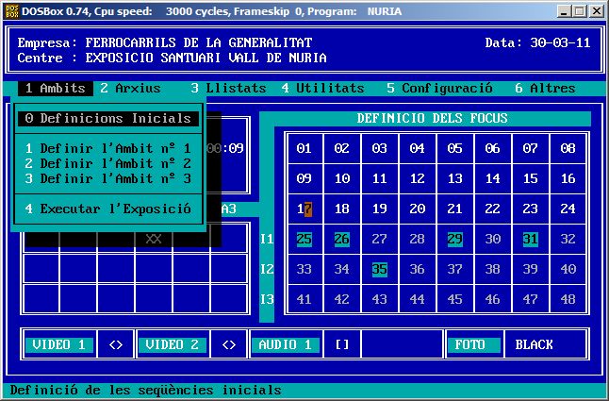Click focus cell number 08
This screenshot has height=401, width=609.
pyautogui.click(x=568, y=149)
